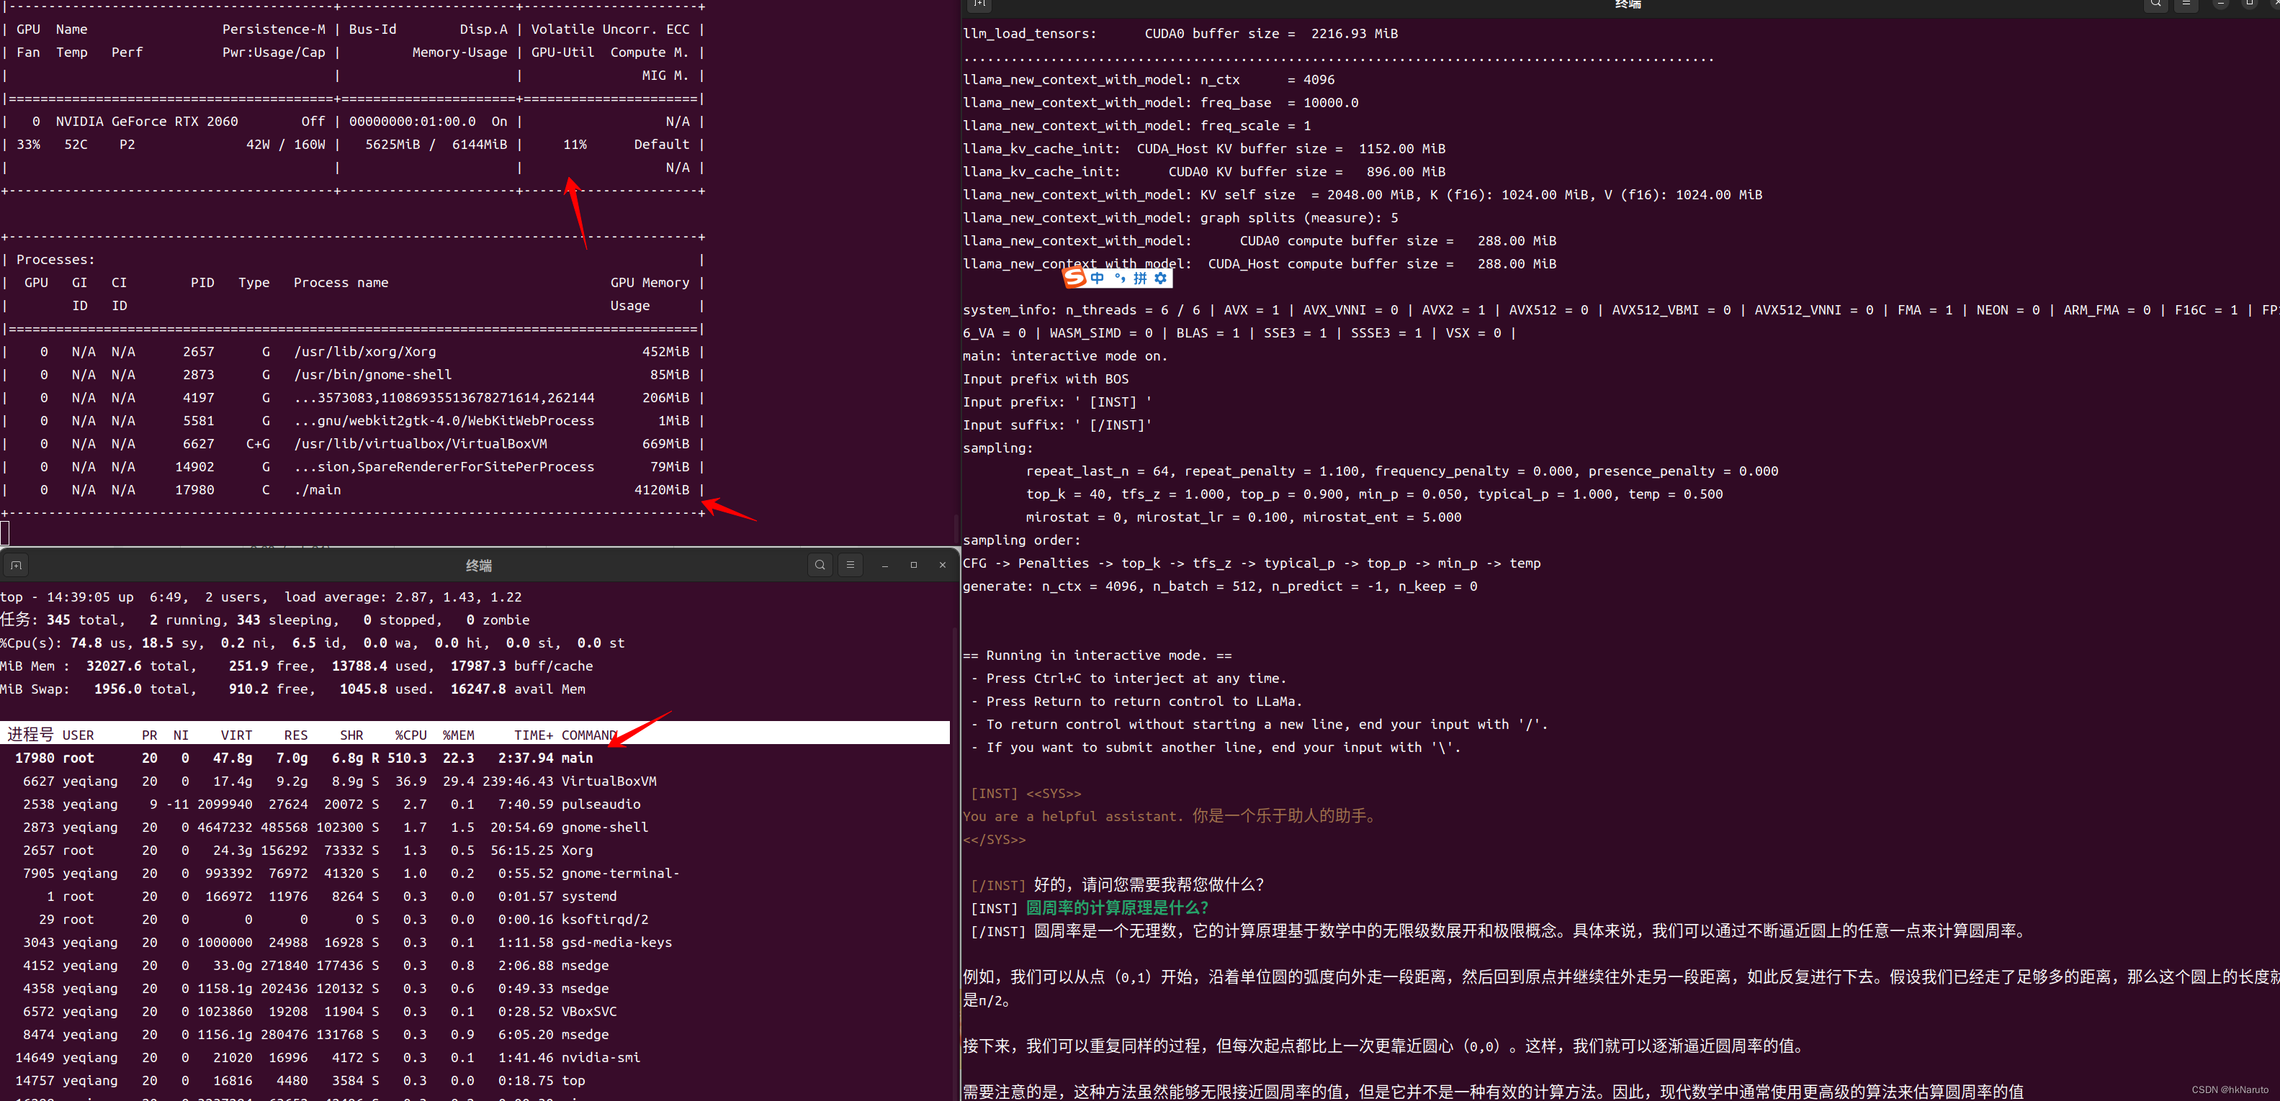This screenshot has width=2280, height=1101.
Task: Click the VIRT column header in top
Action: click(x=236, y=735)
